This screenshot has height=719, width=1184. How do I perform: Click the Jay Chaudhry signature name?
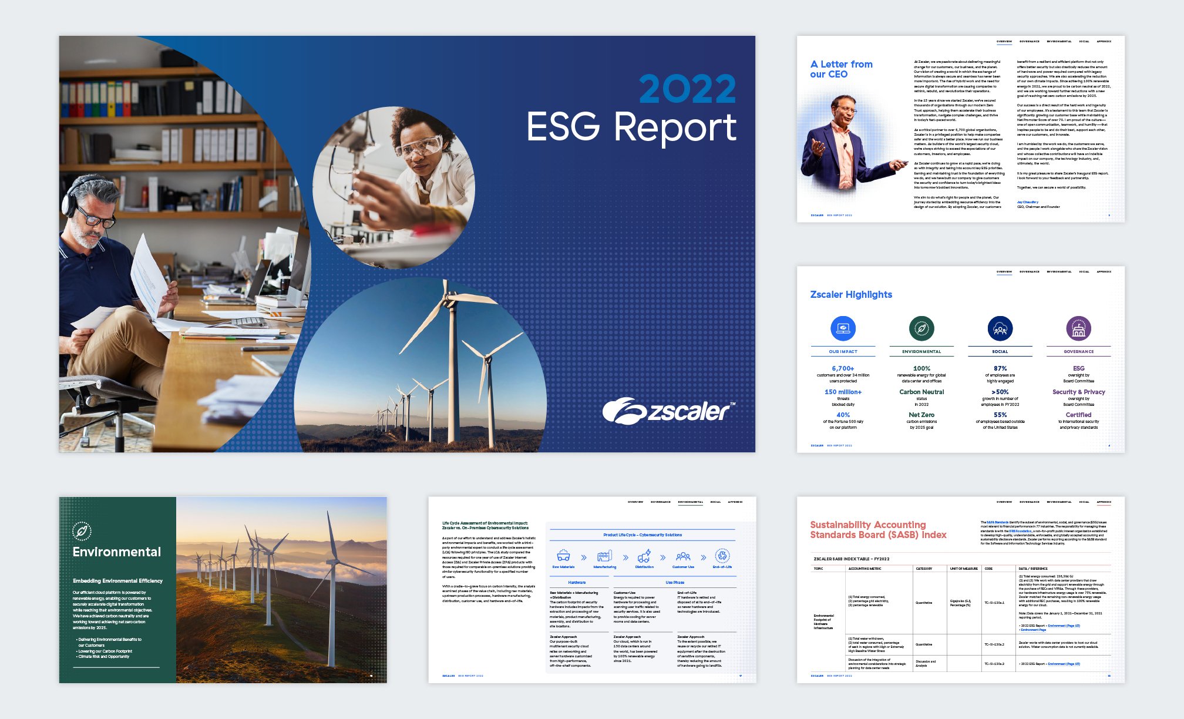click(1027, 202)
